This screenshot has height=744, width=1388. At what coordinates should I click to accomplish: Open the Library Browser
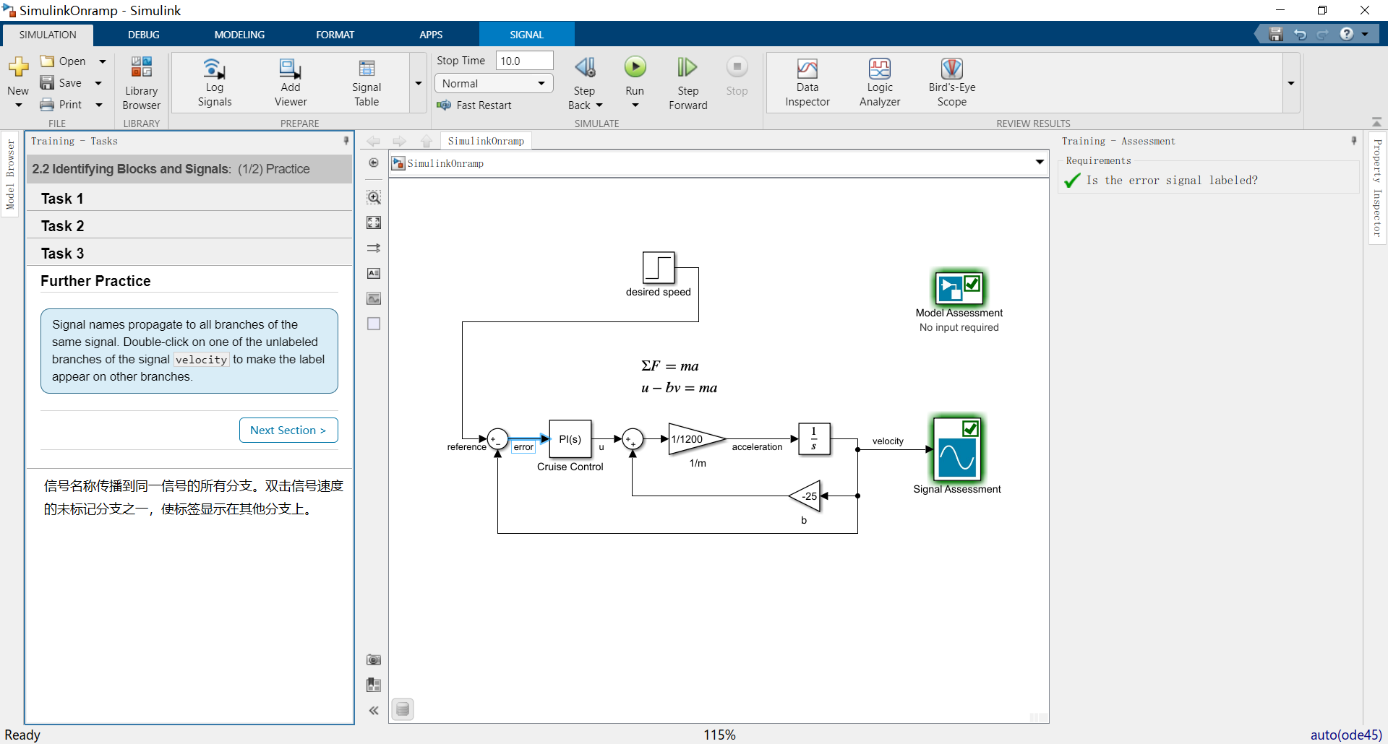click(x=141, y=83)
